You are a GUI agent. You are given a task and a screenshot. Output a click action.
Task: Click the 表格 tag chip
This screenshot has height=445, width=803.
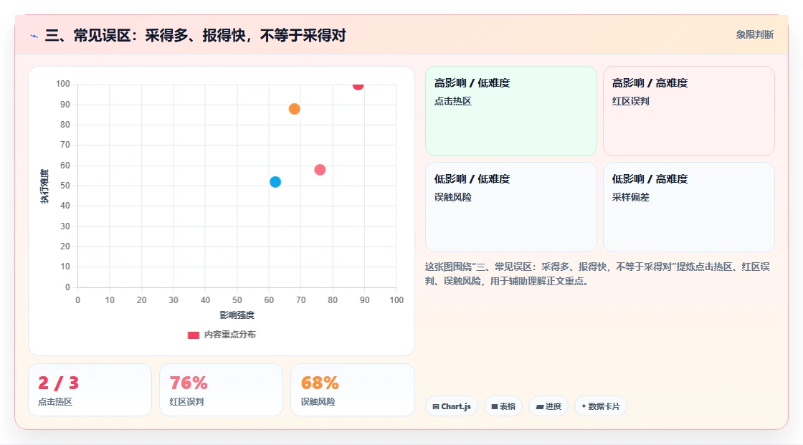(x=503, y=406)
